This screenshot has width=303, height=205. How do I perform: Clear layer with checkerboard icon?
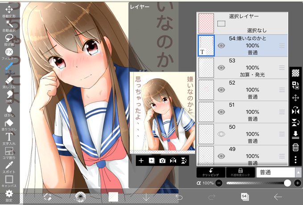coord(295,73)
